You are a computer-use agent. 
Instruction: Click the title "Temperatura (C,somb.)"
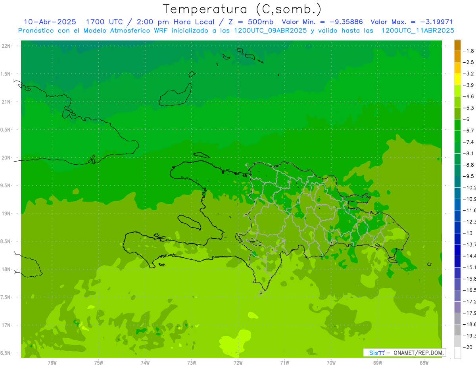coord(242,9)
